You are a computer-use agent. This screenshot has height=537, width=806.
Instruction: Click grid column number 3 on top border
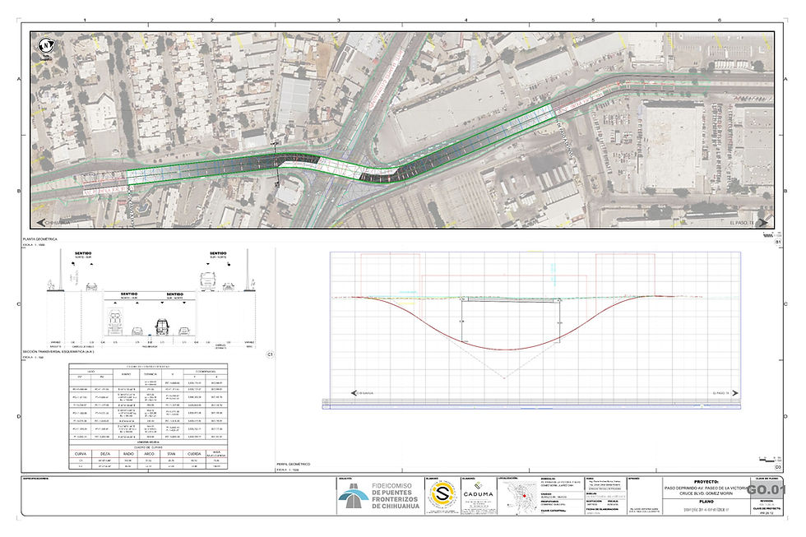(339, 20)
